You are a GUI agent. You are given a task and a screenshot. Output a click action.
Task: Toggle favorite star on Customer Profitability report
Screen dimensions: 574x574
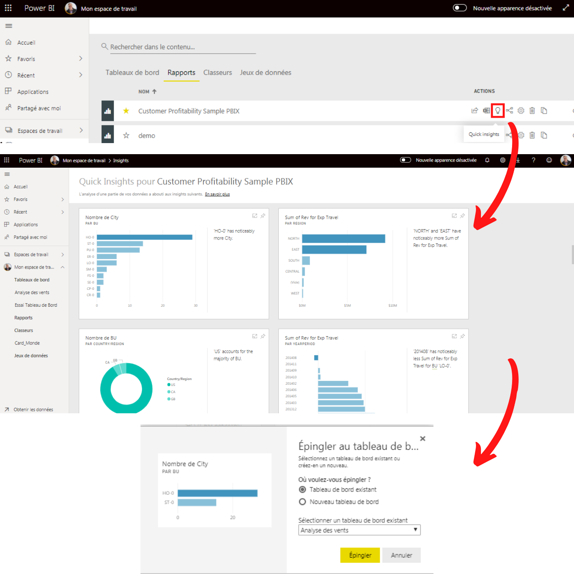coord(126,111)
